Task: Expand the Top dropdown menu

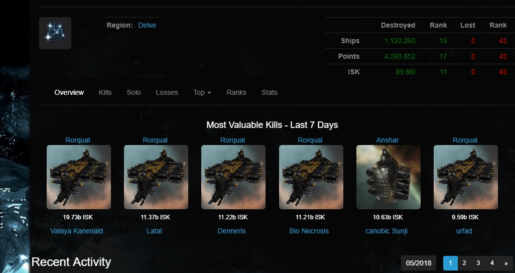Action: tap(202, 92)
